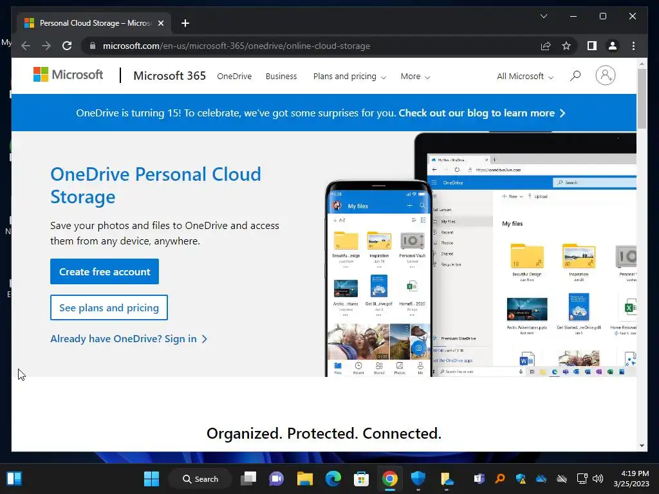This screenshot has height=494, width=659.
Task: Open the OneDrive nav item
Action: 234,77
